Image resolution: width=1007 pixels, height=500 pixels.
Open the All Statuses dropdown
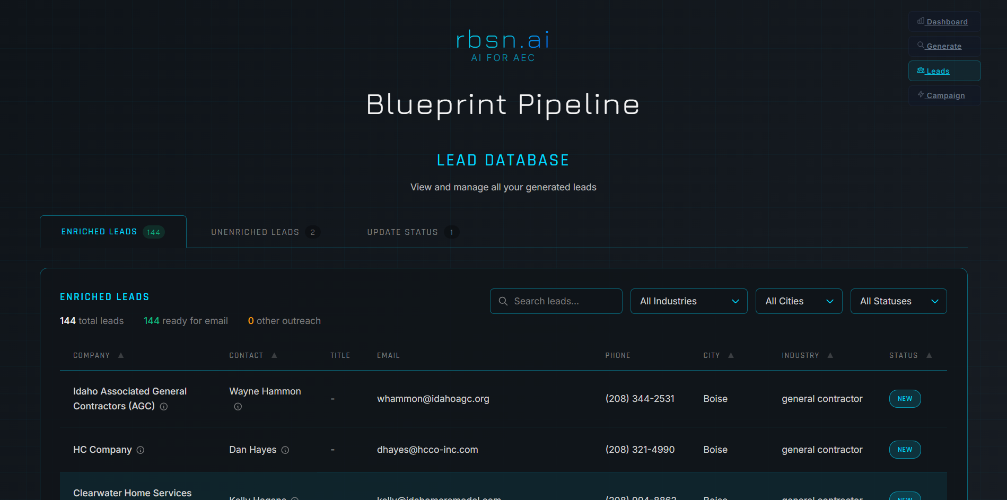[898, 301]
